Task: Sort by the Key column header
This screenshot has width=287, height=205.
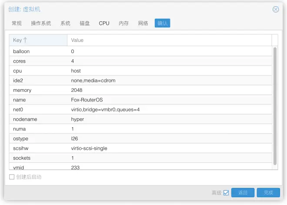Action: [38, 40]
